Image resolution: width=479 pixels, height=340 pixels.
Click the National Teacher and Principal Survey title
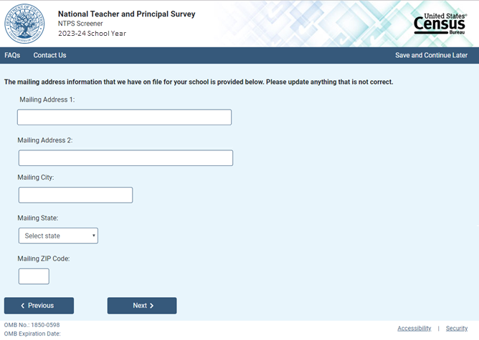click(x=126, y=14)
